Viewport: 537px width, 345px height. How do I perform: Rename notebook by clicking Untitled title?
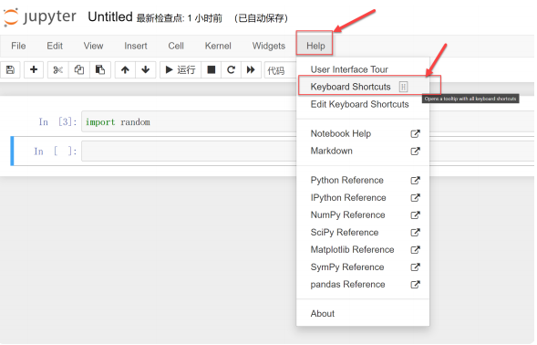[x=110, y=16]
